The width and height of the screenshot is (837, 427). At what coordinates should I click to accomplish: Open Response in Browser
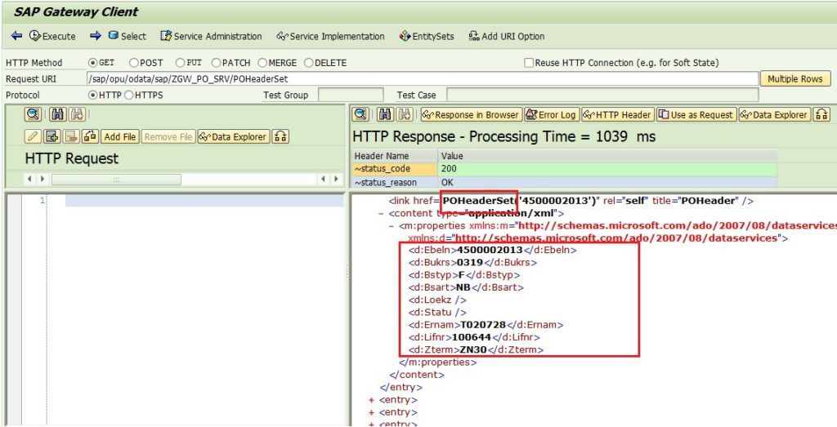(x=471, y=114)
